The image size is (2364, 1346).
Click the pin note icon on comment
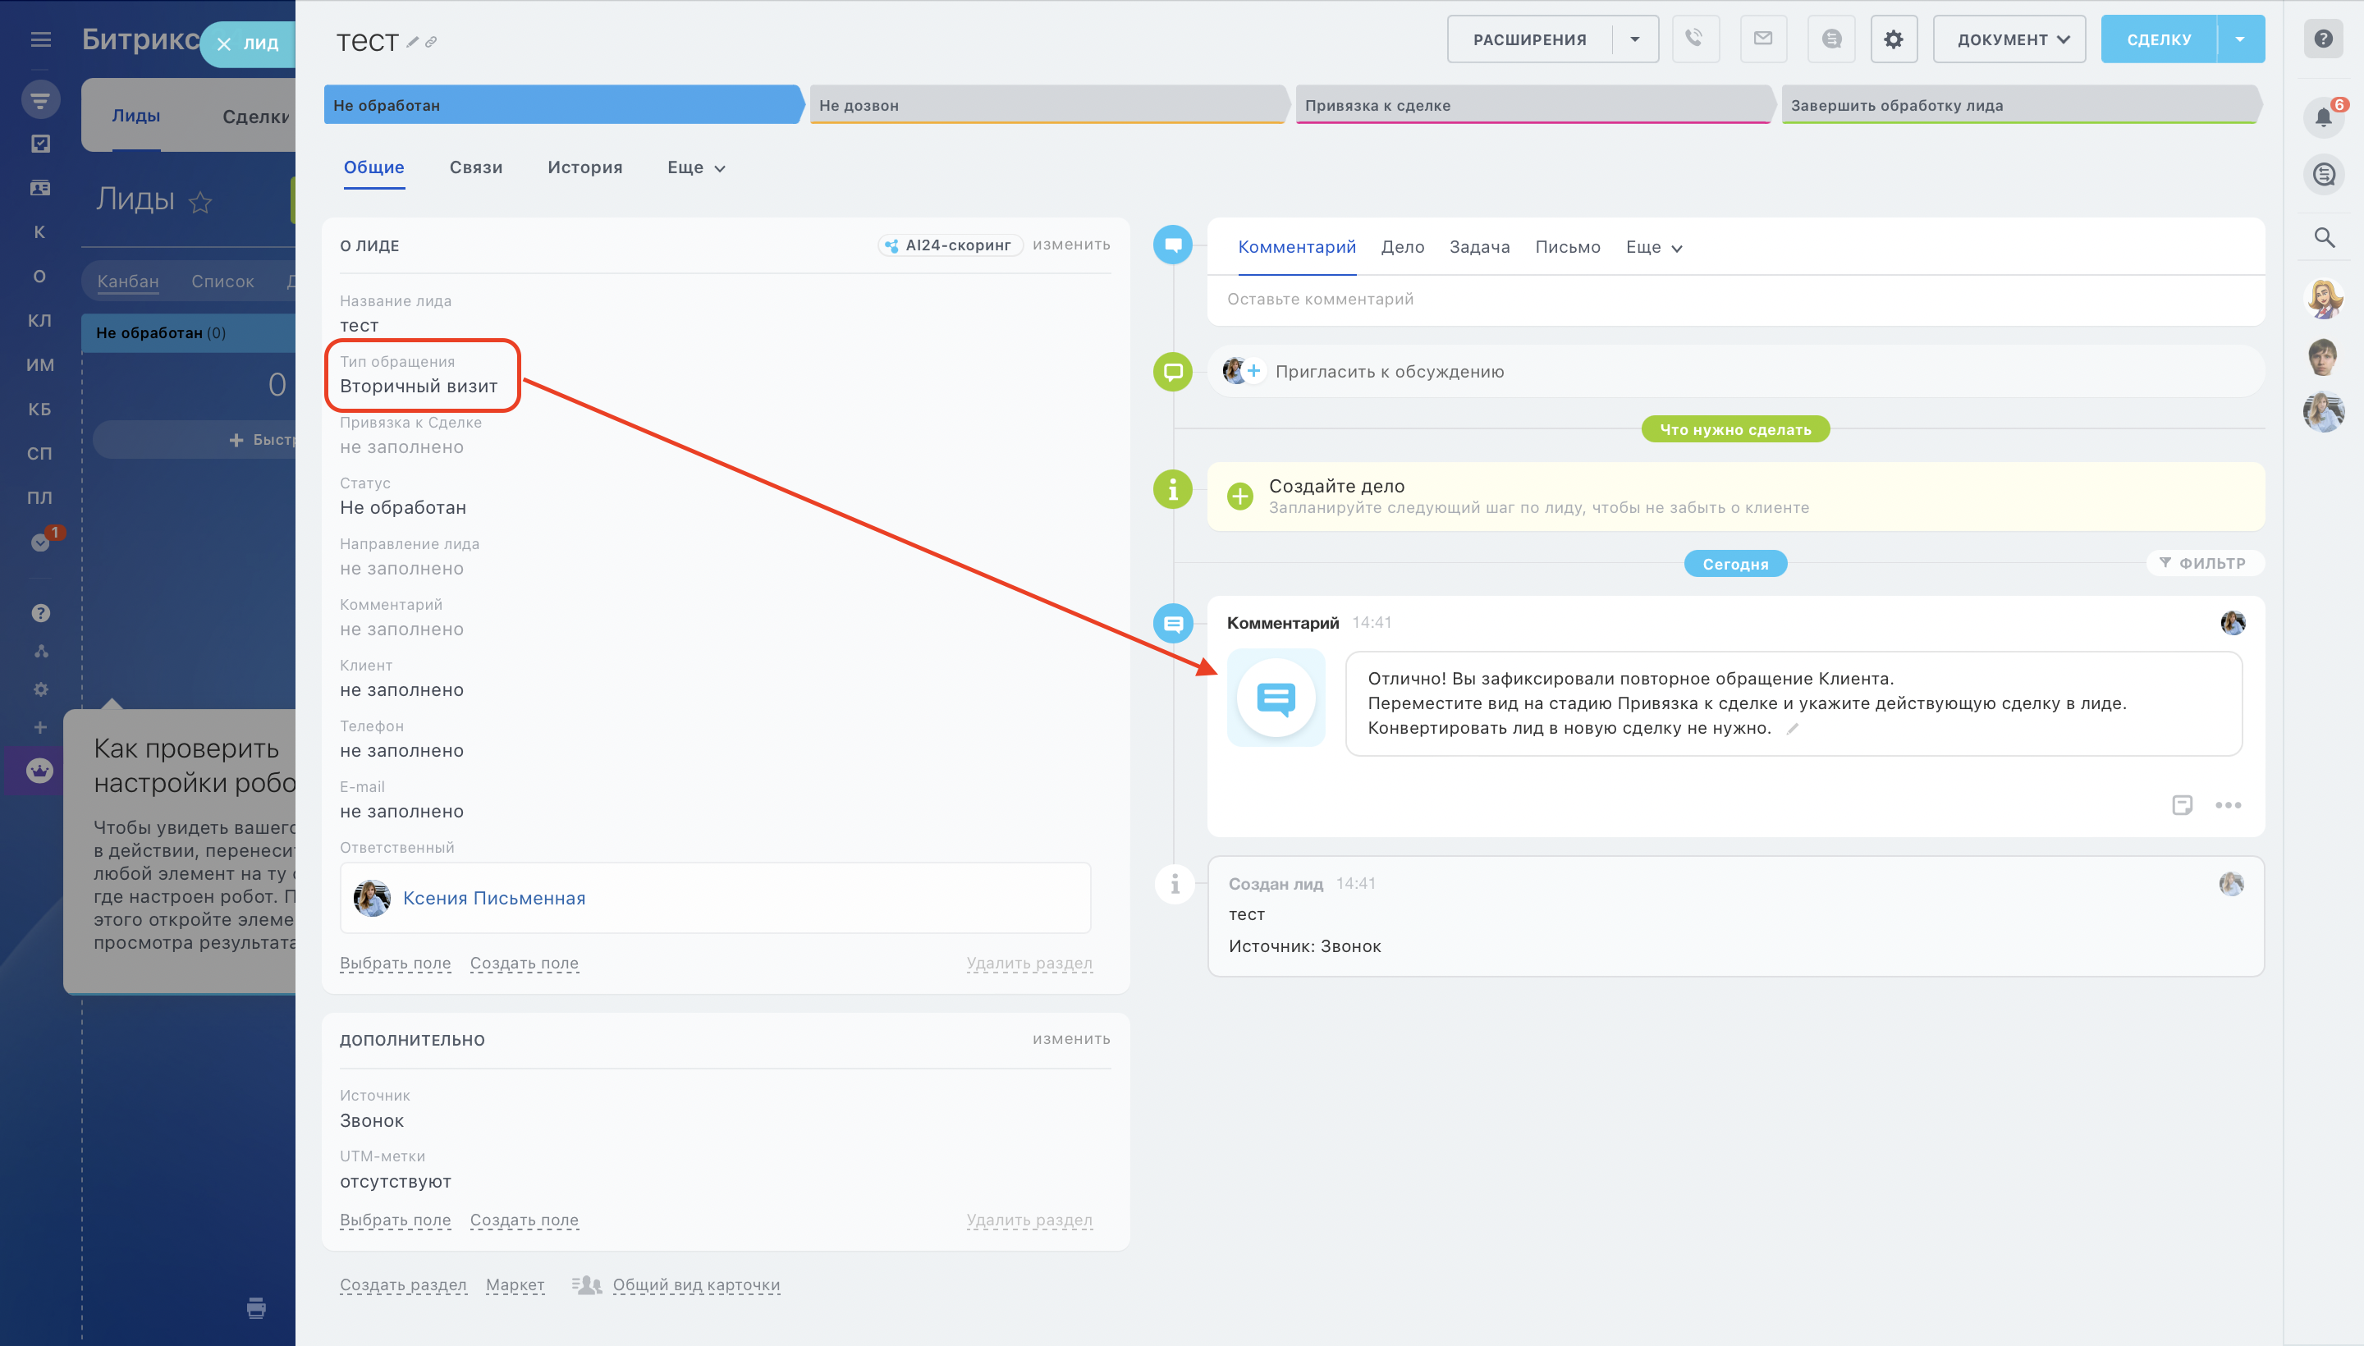2181,804
